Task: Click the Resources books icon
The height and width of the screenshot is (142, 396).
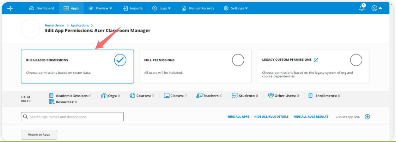Action: (x=51, y=102)
